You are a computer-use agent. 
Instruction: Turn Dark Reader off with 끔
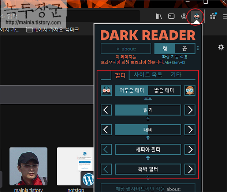coord(185,48)
